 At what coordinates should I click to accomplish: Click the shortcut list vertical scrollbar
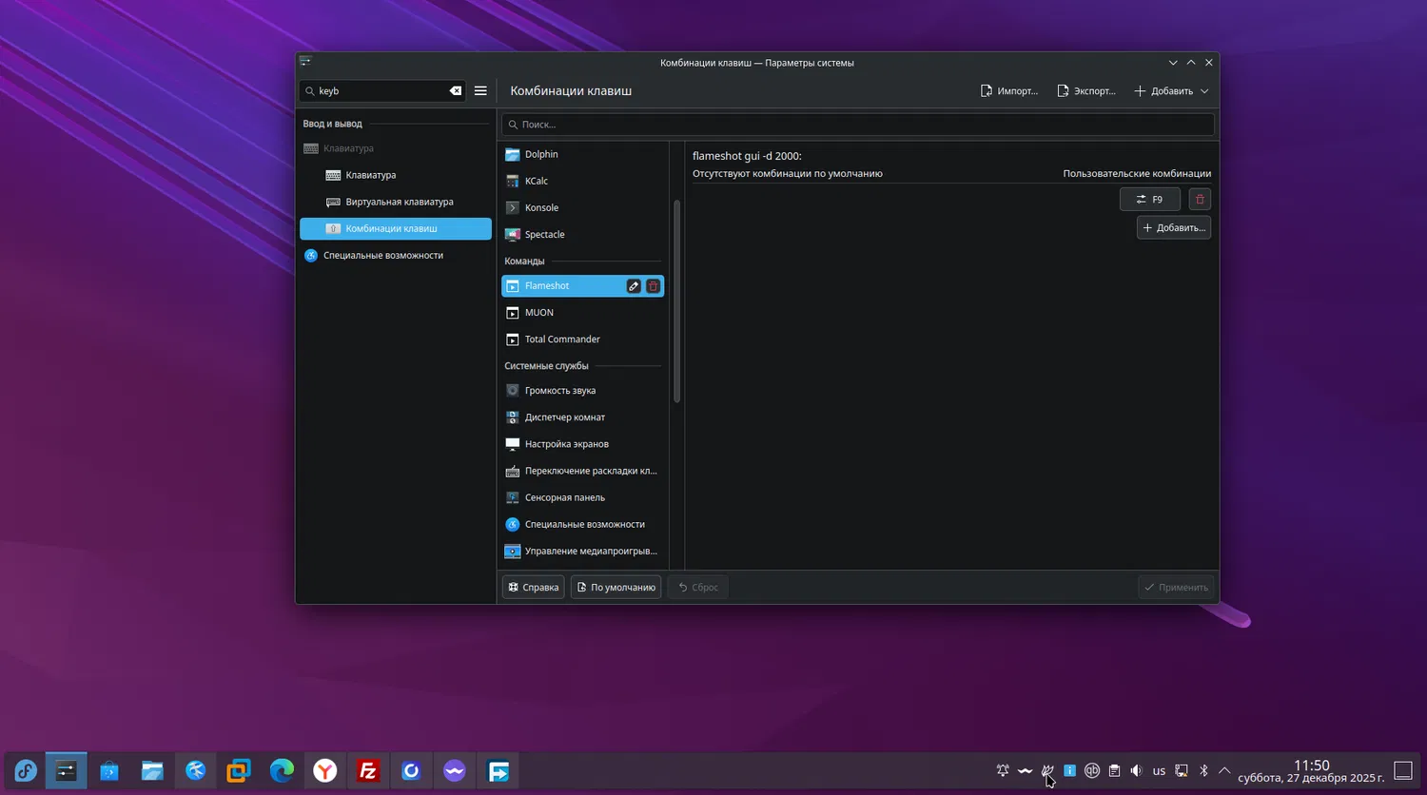[676, 300]
